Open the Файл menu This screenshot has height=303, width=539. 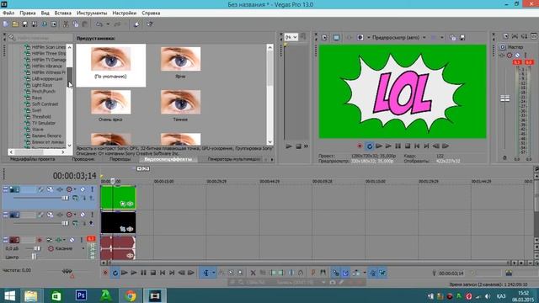pyautogui.click(x=8, y=13)
